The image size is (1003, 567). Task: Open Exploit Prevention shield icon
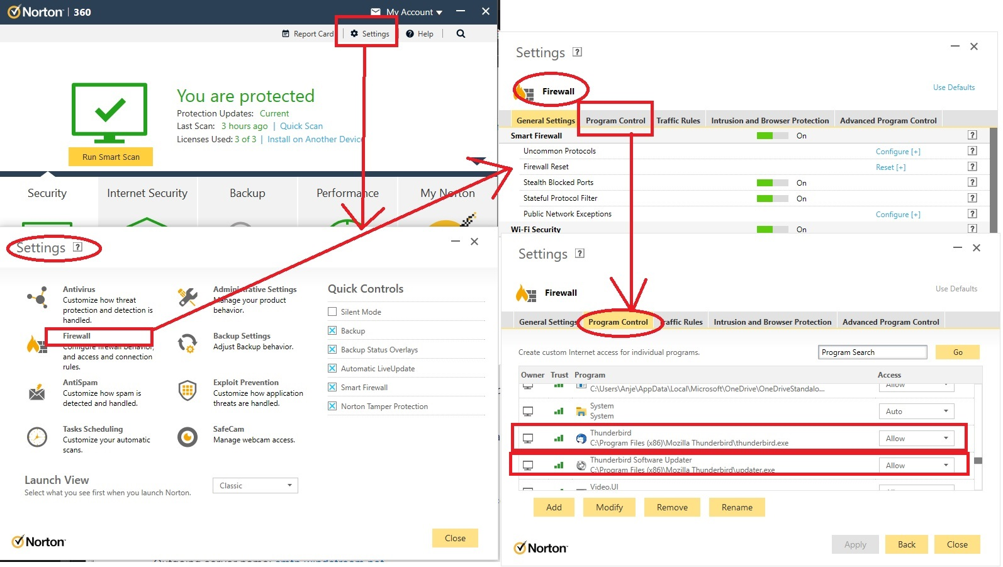click(188, 390)
